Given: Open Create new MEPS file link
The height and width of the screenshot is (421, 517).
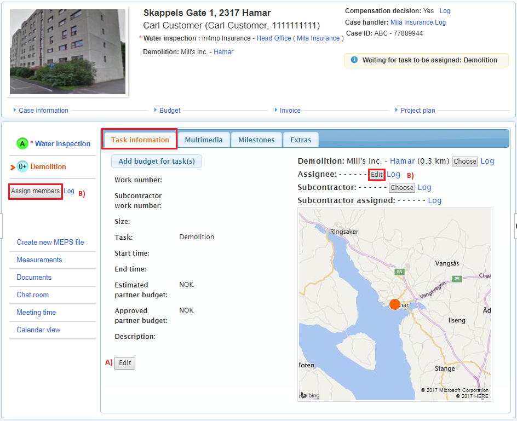Looking at the screenshot, I should (50, 243).
